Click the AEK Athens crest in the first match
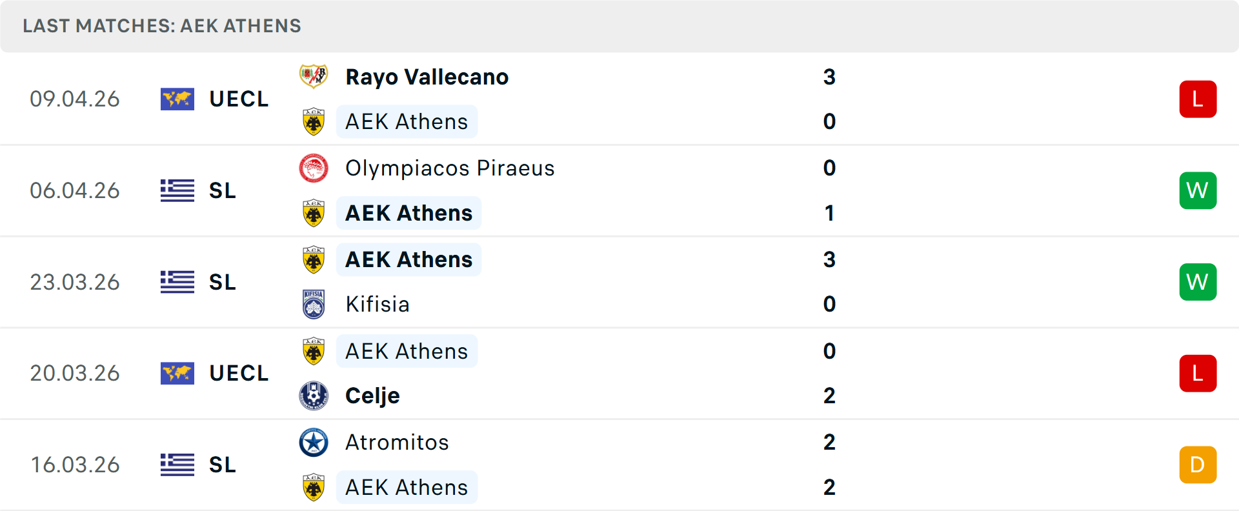This screenshot has width=1239, height=511. 314,121
